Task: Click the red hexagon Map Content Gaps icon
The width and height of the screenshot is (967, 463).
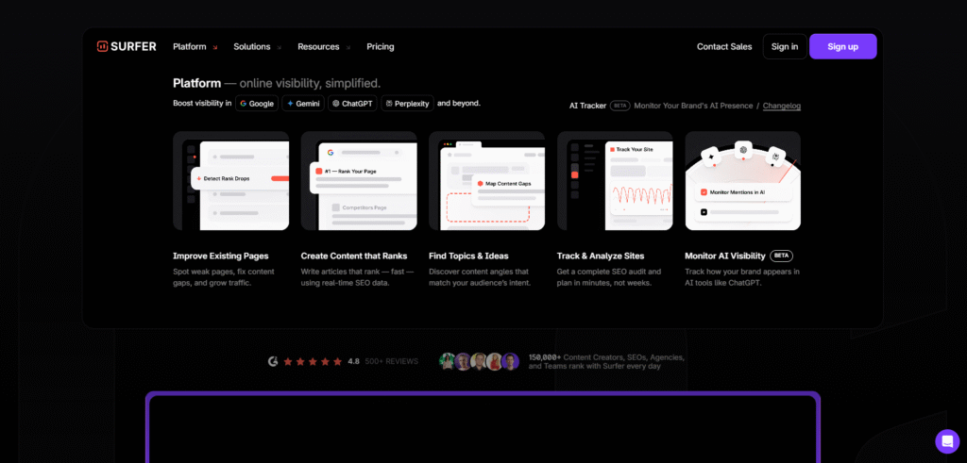Action: [x=480, y=184]
